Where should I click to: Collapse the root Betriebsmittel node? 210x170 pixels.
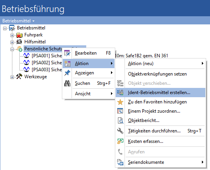point(5,28)
